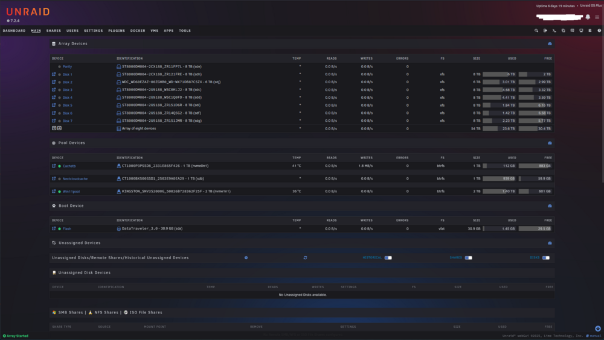The height and width of the screenshot is (340, 604).
Task: Browse Disk 1 via its open-folder icon
Action: coord(54,74)
